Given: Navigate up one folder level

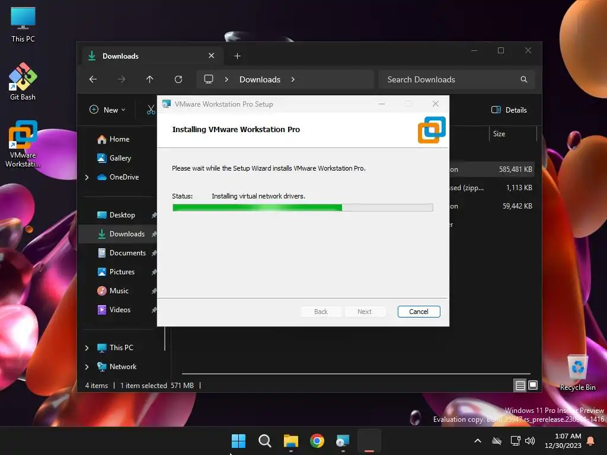Looking at the screenshot, I should coord(150,79).
